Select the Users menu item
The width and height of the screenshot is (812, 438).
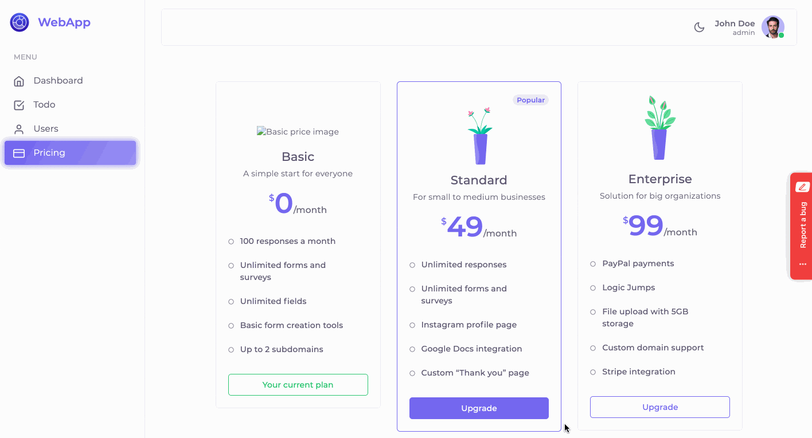click(x=46, y=129)
